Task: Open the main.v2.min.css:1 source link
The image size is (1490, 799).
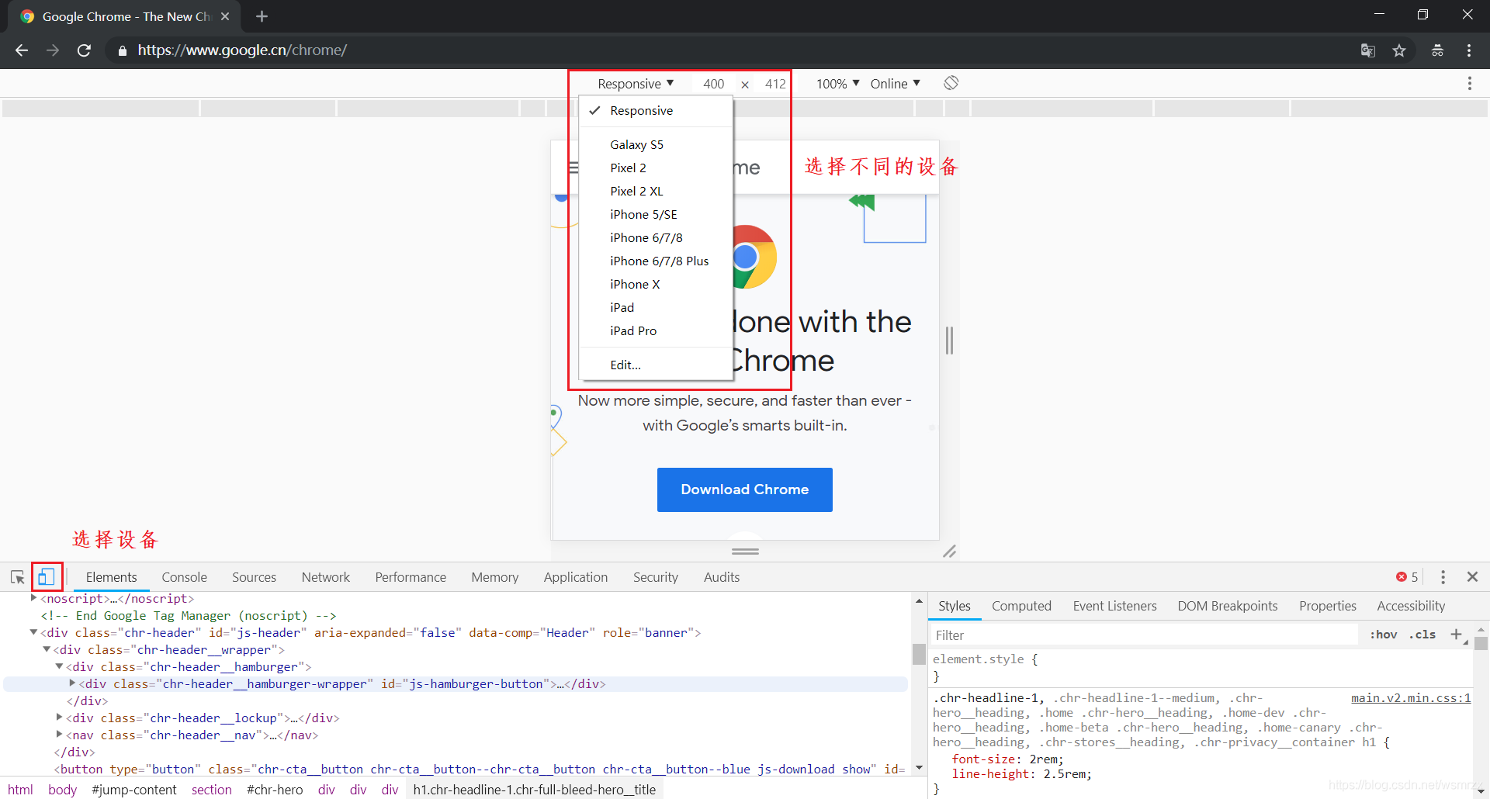Action: point(1411,698)
